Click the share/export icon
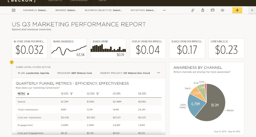 coord(203,10)
